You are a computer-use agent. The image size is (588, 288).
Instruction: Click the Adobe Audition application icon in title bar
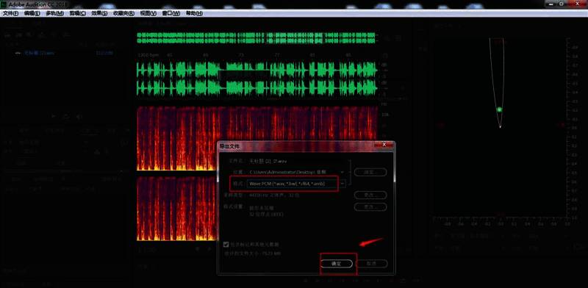[x=3, y=4]
